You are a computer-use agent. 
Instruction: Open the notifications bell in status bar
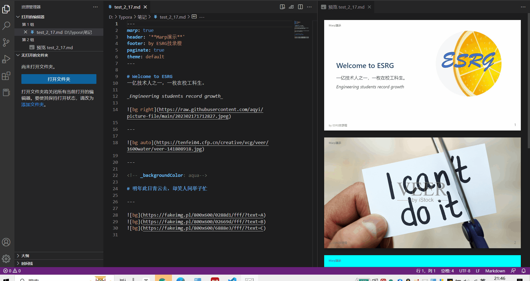(523, 271)
